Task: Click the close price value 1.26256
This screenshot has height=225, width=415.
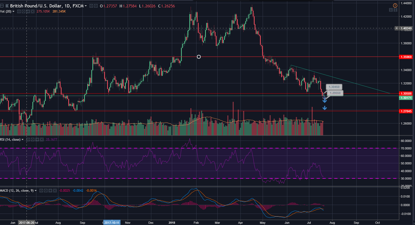Action: [x=168, y=6]
